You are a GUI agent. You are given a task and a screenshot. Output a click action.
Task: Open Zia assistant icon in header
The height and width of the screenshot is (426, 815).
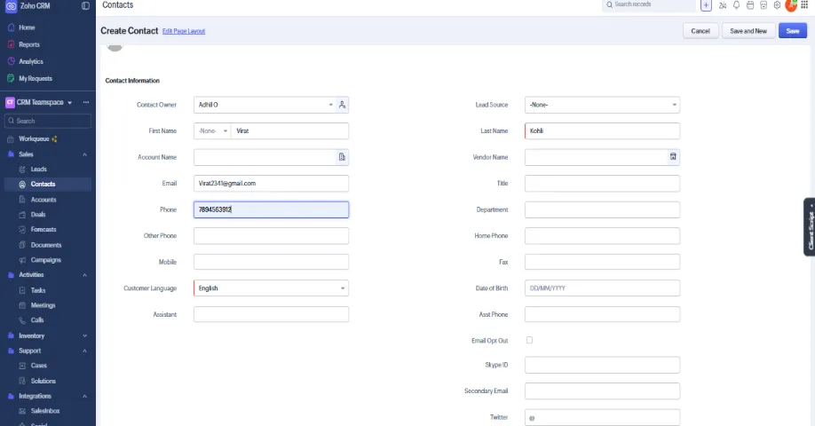(x=723, y=5)
